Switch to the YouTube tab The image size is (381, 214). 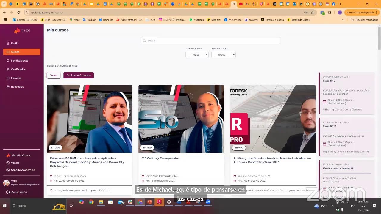coord(241,4)
